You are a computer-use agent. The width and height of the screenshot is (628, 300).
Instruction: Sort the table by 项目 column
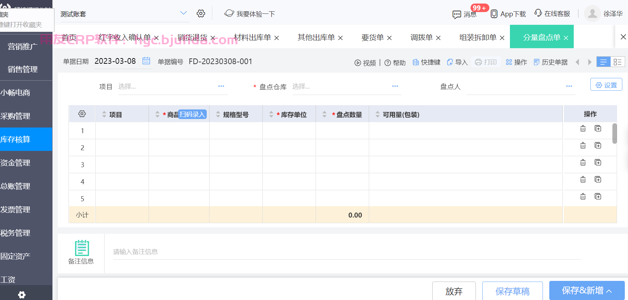104,114
